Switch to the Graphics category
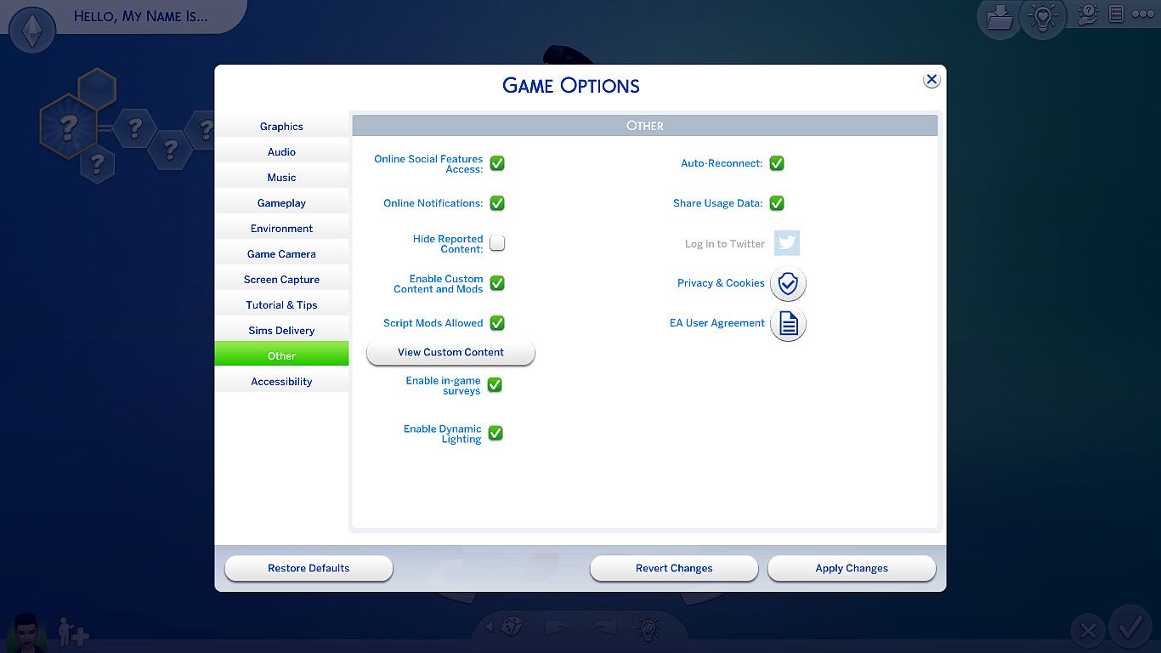1161x653 pixels. [x=281, y=126]
